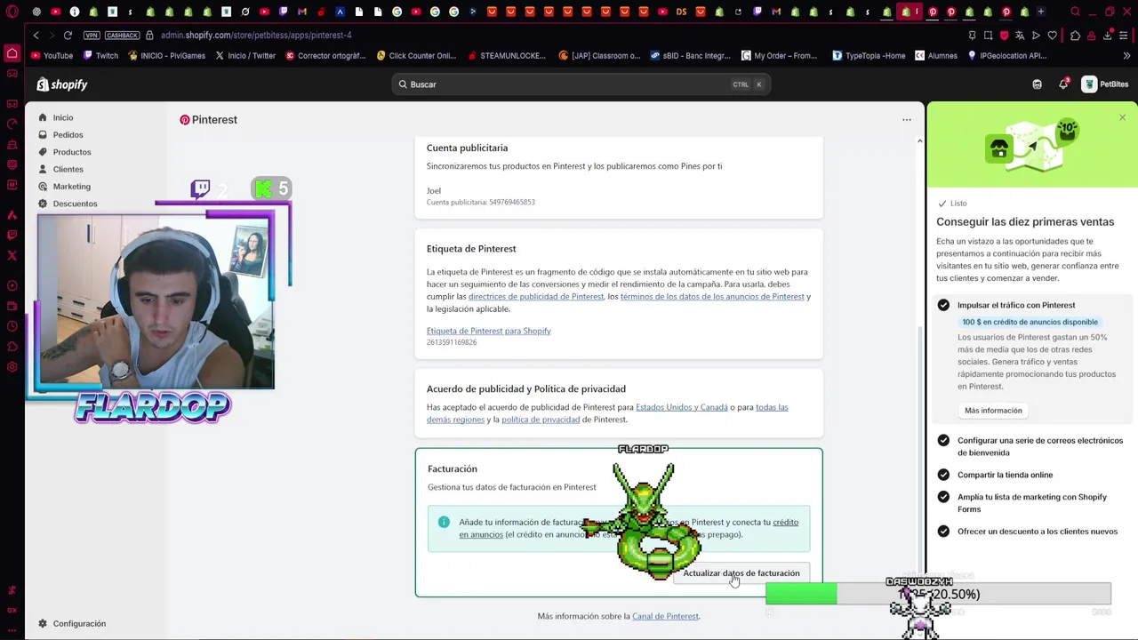Screen dimensions: 1138x640
Task: Toggle the Impulsar el tráfico con Pinterest checkmark
Action: coord(943,305)
